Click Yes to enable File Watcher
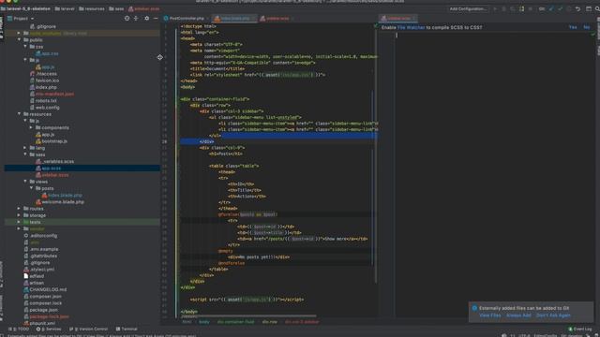Viewport: 600px width, 337px height. (573, 27)
